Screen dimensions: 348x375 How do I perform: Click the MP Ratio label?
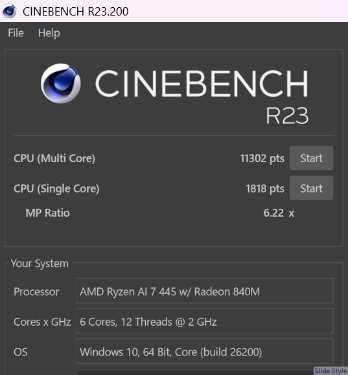coord(48,213)
